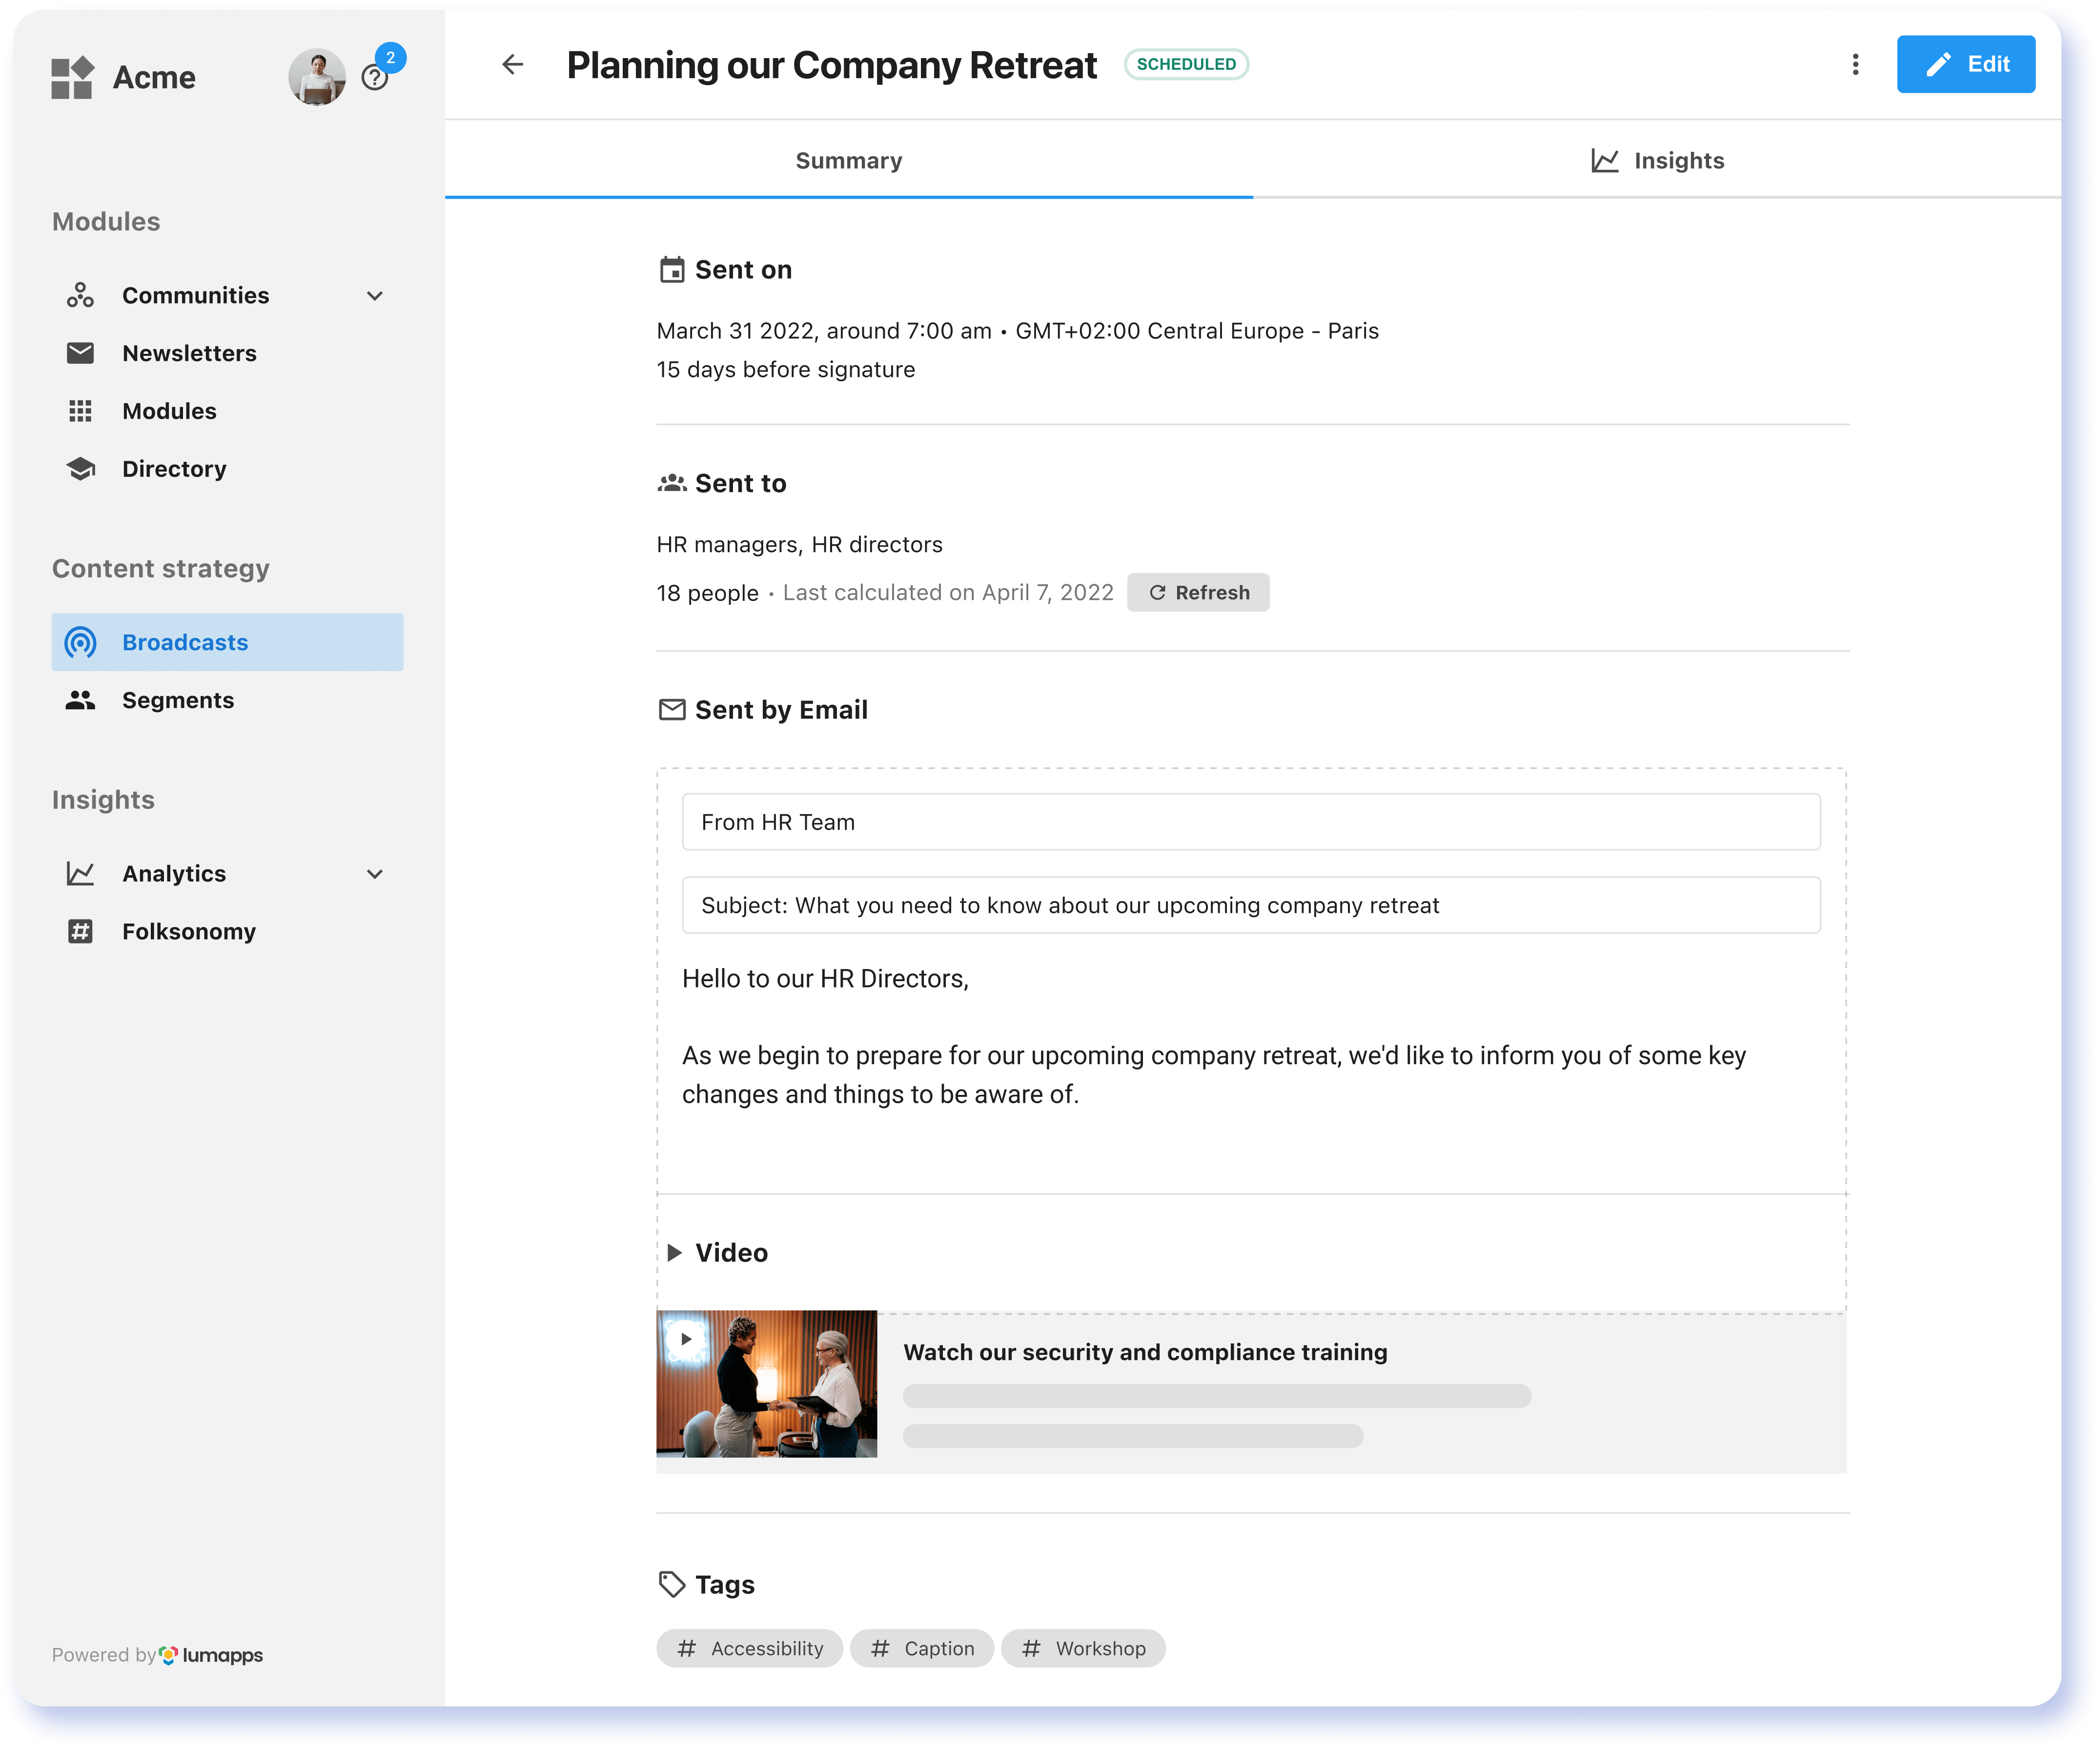
Task: Switch to the Insights tab
Action: (x=1657, y=160)
